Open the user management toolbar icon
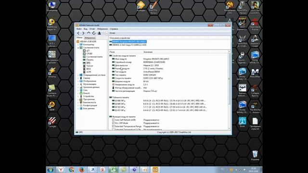 point(100,33)
